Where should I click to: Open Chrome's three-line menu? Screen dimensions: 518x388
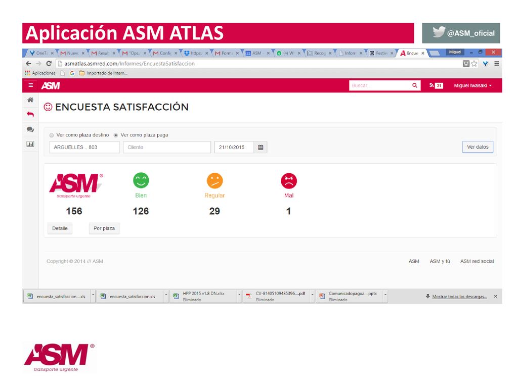click(497, 64)
